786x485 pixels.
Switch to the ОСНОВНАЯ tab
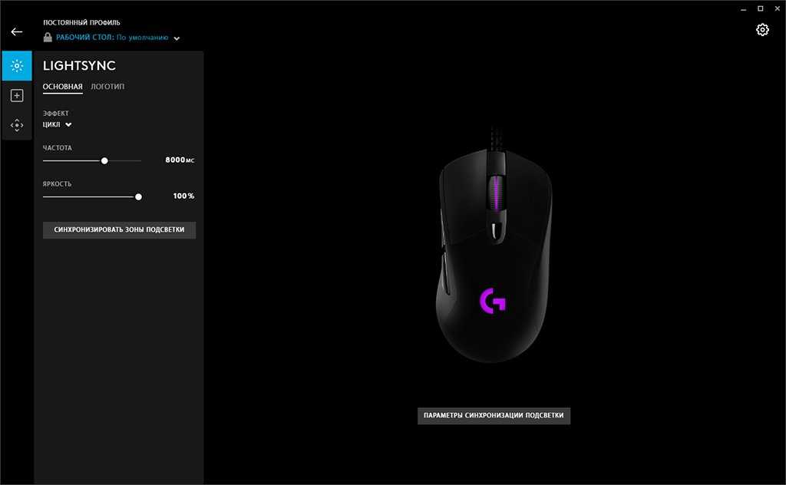63,87
